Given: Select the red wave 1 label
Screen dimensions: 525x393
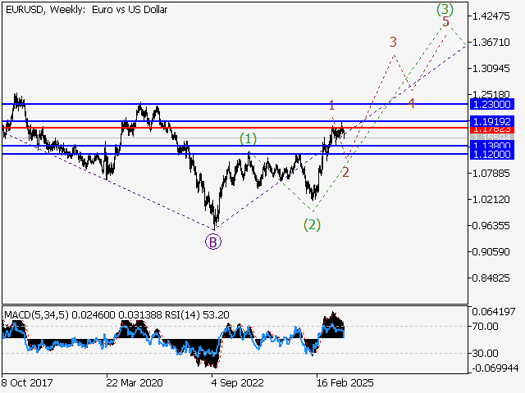Looking at the screenshot, I should point(331,105).
